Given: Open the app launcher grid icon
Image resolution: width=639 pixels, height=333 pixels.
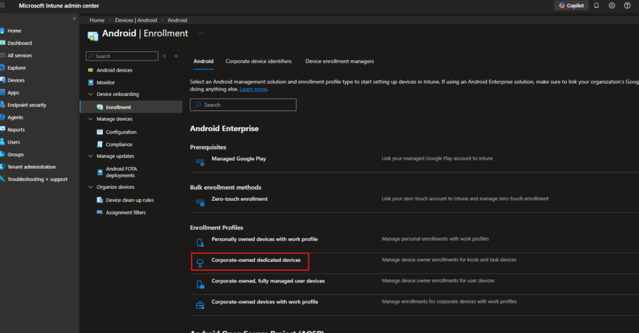Looking at the screenshot, I should 4,6.
